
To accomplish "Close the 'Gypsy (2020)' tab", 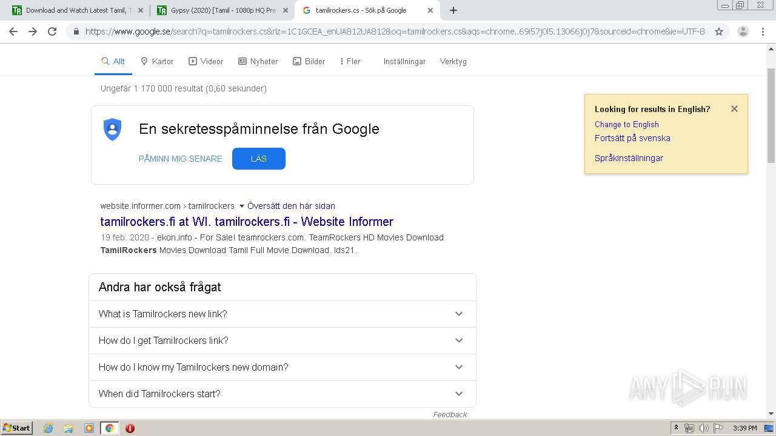I will coord(286,10).
